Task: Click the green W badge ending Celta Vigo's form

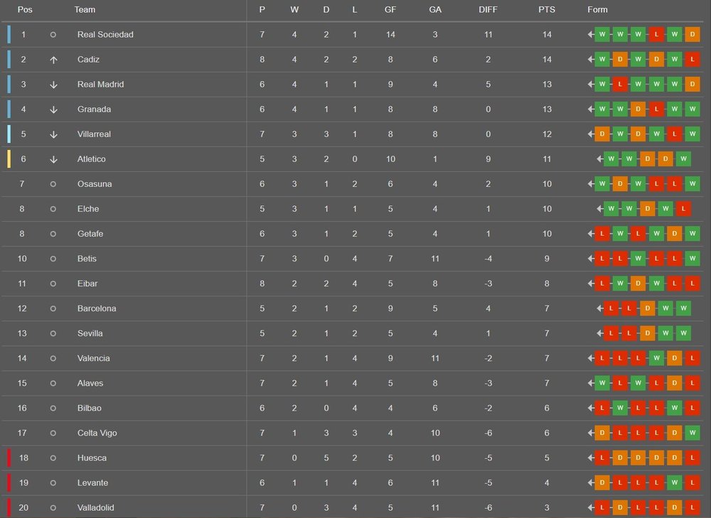Action: click(693, 433)
